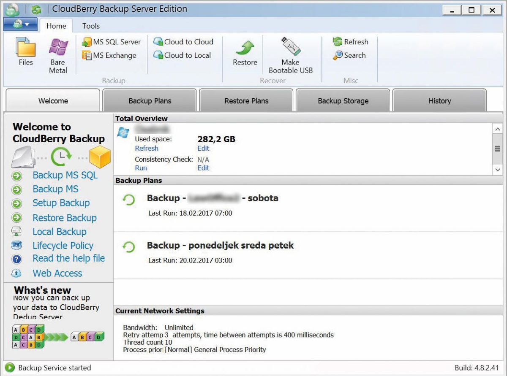
Task: Open Search in the Misc group
Action: (349, 55)
